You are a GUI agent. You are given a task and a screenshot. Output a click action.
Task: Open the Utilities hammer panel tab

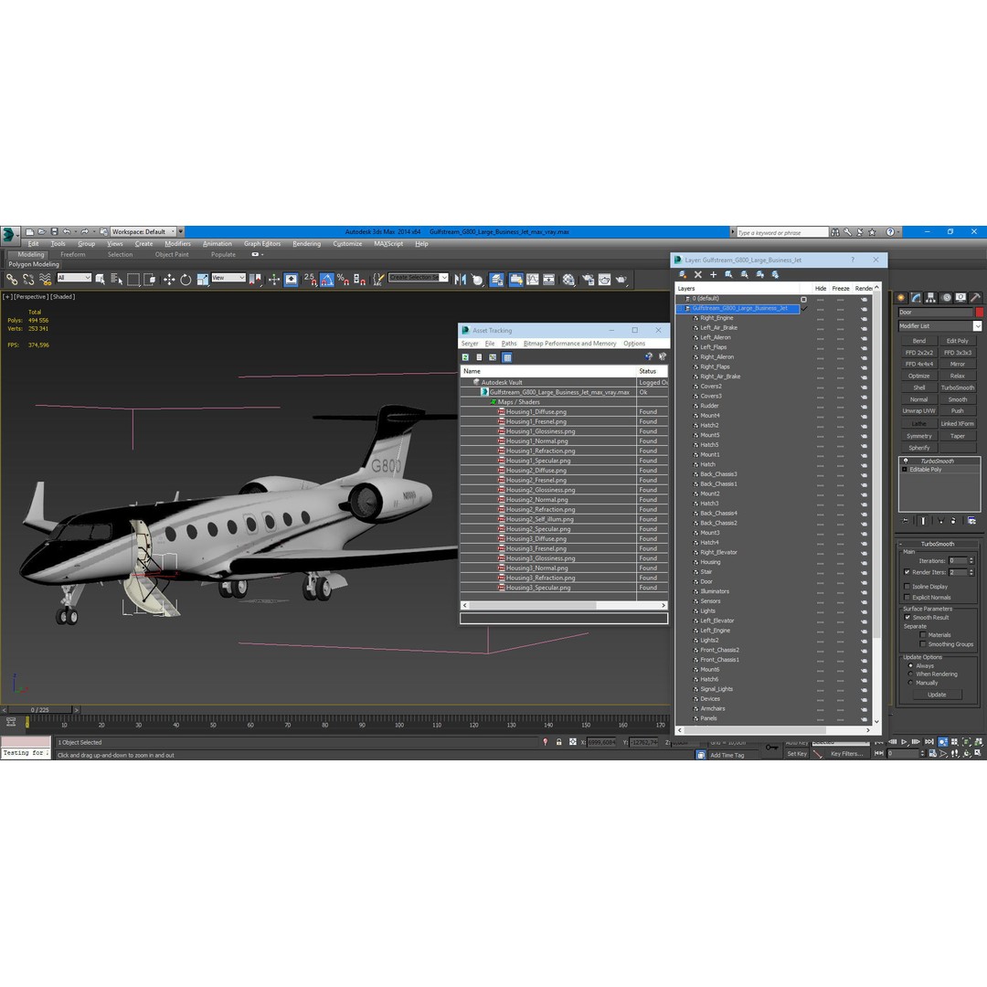pos(975,297)
